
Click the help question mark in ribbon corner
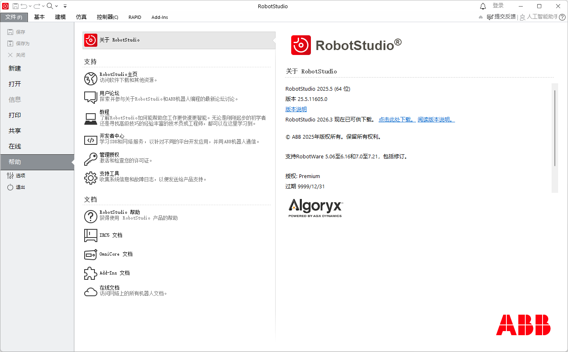(562, 17)
